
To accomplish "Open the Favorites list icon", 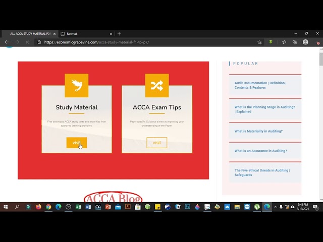I will [x=284, y=42].
